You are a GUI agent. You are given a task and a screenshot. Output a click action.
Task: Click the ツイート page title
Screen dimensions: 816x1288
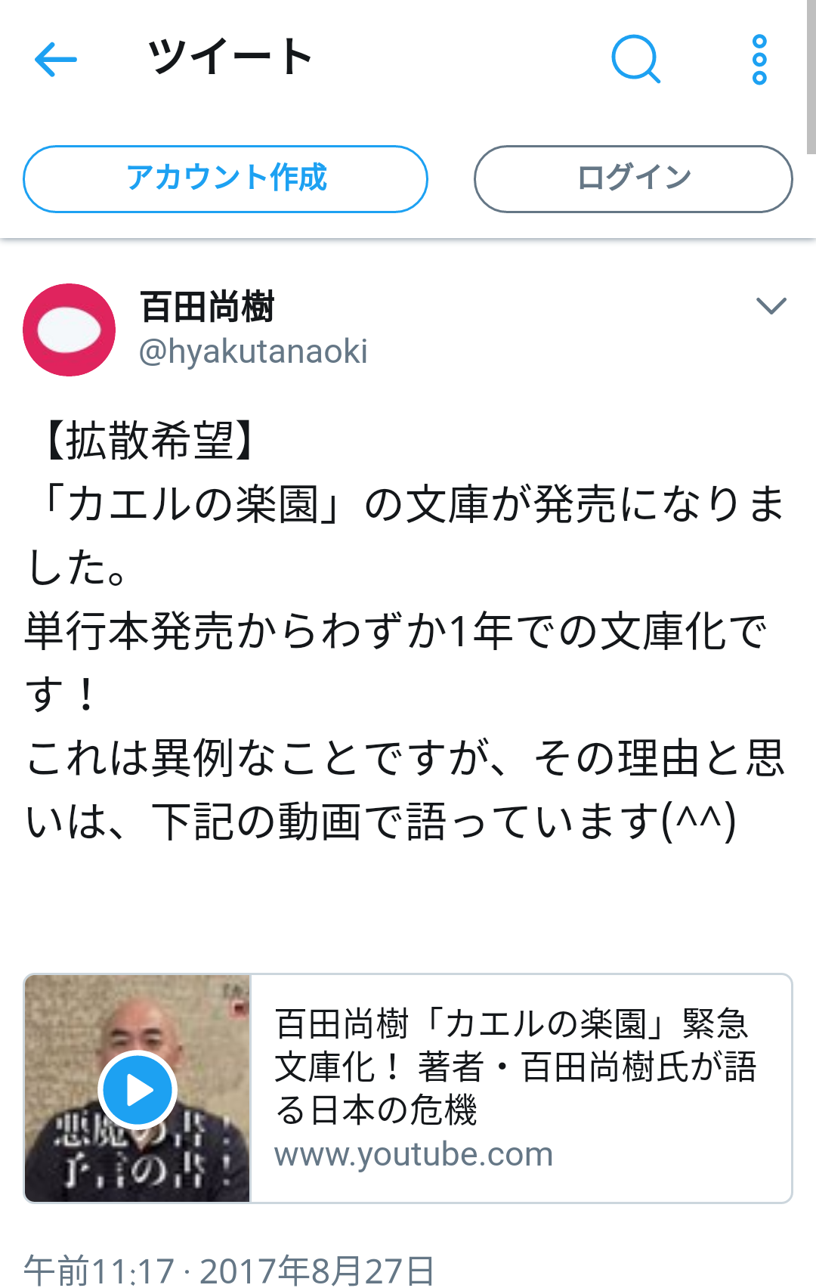[x=230, y=57]
